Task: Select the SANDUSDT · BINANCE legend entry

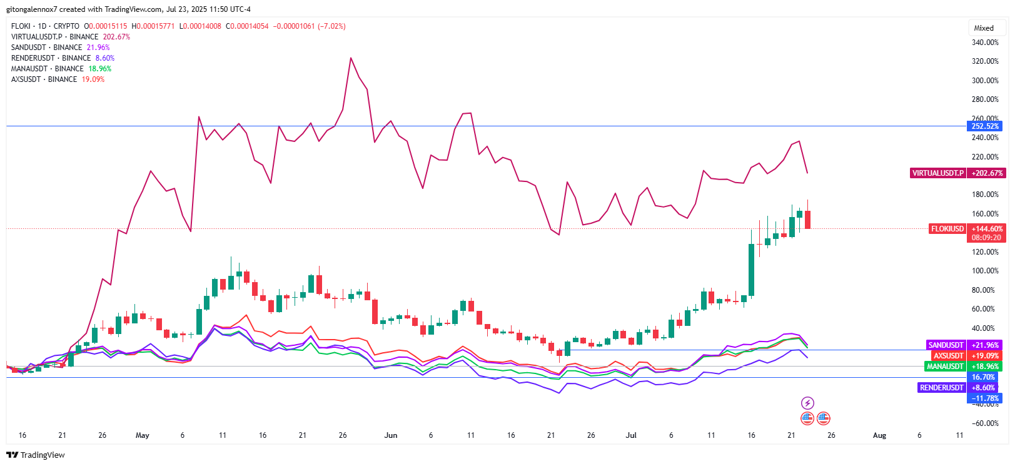Action: (x=46, y=48)
